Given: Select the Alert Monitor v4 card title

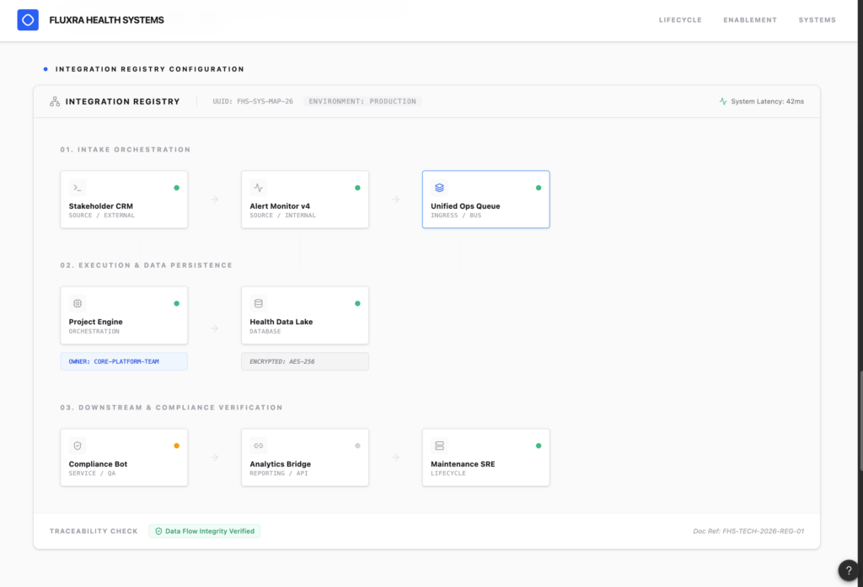Looking at the screenshot, I should point(280,205).
